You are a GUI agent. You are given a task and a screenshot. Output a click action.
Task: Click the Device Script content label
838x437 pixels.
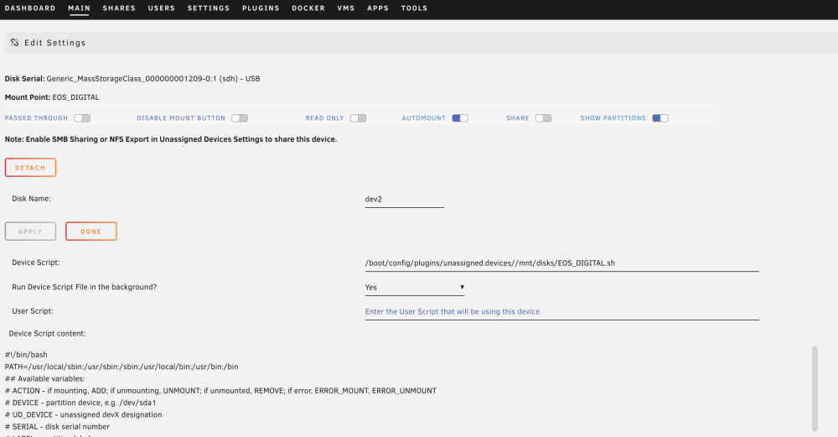click(47, 334)
